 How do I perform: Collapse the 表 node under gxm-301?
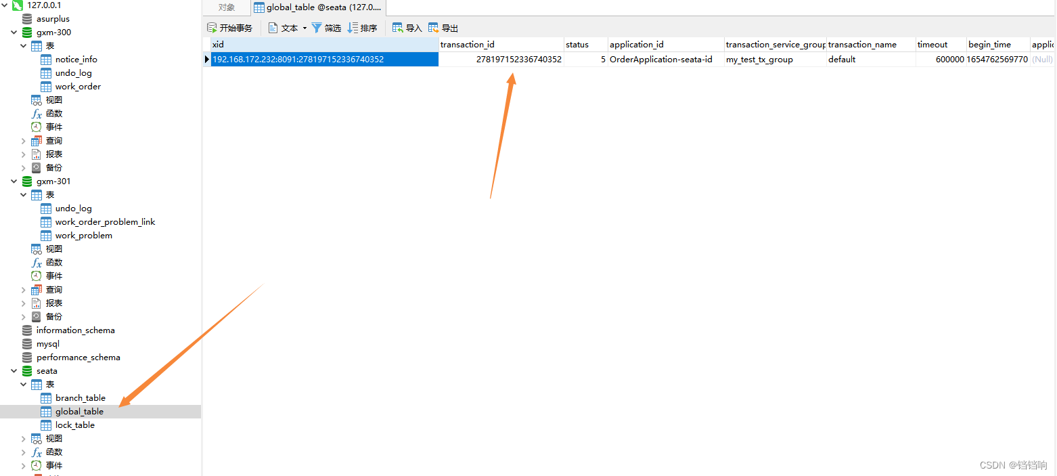[23, 195]
